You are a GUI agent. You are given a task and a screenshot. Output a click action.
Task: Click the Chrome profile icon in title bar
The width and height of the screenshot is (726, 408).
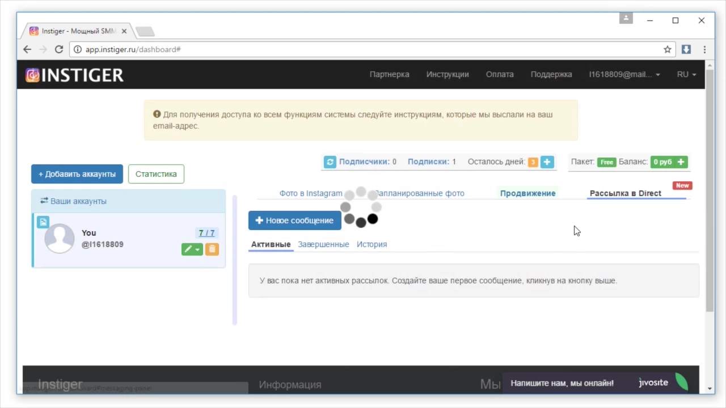tap(626, 18)
